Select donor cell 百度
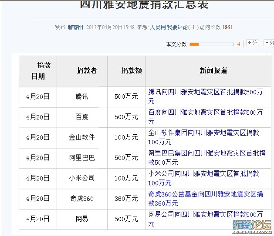Image resolution: width=274 pixels, height=236 pixels. coord(82,117)
